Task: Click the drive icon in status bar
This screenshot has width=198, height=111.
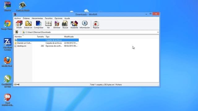Action: pyautogui.click(x=15, y=84)
